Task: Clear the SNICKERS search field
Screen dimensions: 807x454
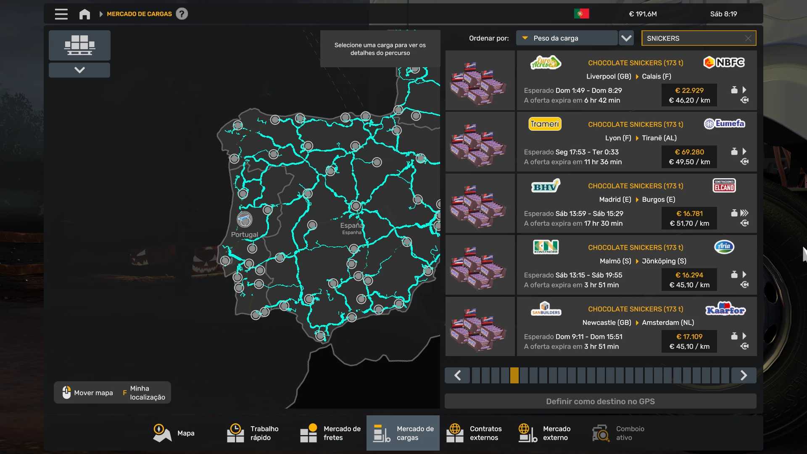Action: point(748,38)
